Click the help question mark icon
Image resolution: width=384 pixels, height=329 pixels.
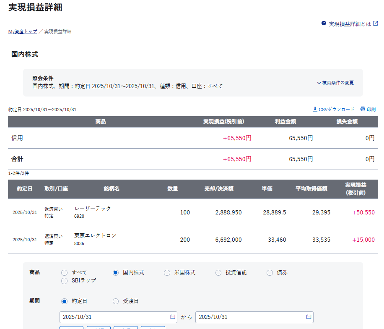[324, 23]
